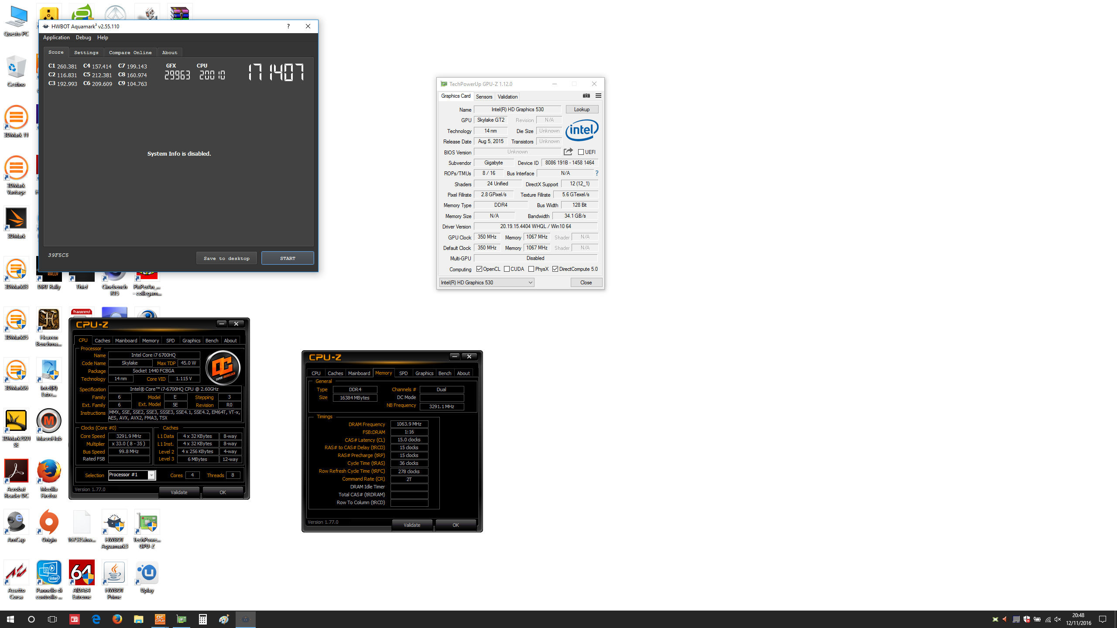The image size is (1117, 628).
Task: Click the Intel logo in GPU-Z
Action: 582,130
